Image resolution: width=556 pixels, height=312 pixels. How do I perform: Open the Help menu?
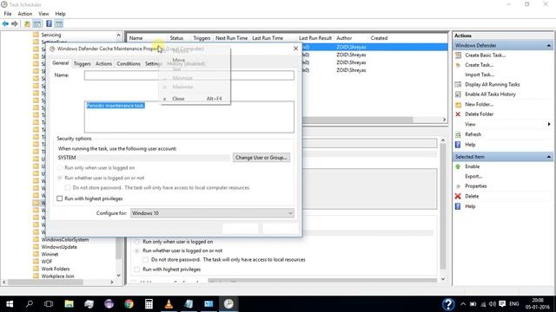tap(60, 14)
